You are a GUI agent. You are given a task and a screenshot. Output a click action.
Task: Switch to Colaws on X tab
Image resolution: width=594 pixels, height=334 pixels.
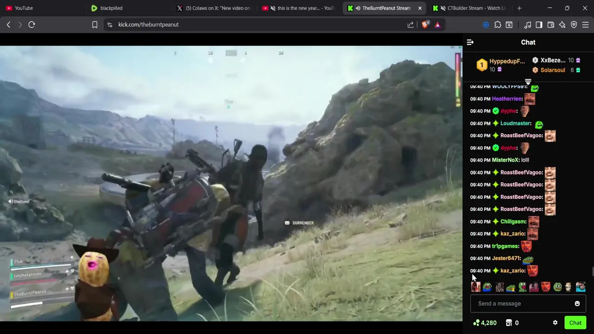tap(213, 8)
